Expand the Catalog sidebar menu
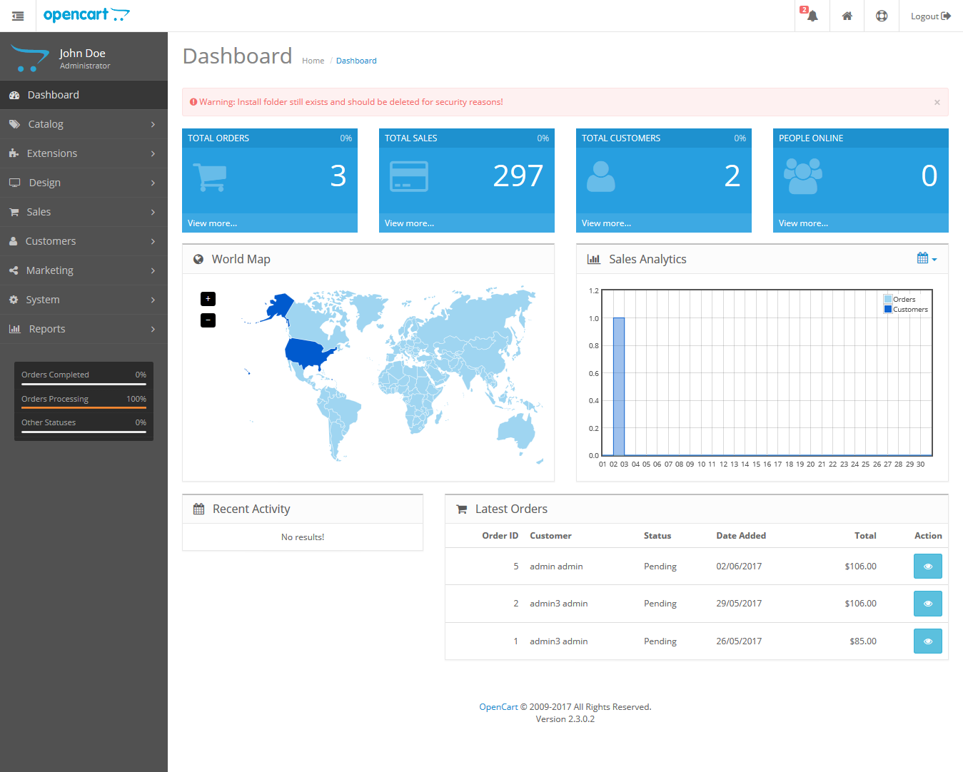This screenshot has height=772, width=963. 84,124
